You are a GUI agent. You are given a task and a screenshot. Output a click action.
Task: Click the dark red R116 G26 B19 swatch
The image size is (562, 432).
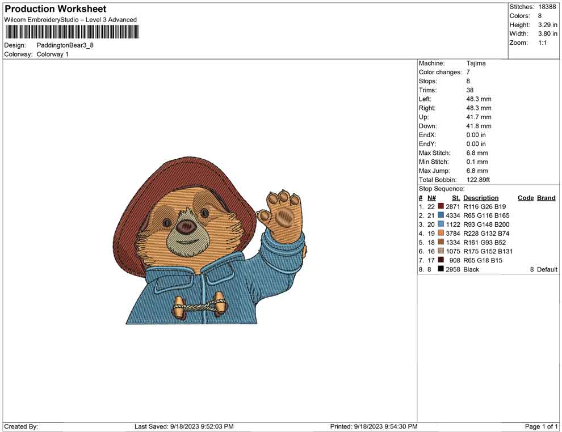tap(441, 206)
